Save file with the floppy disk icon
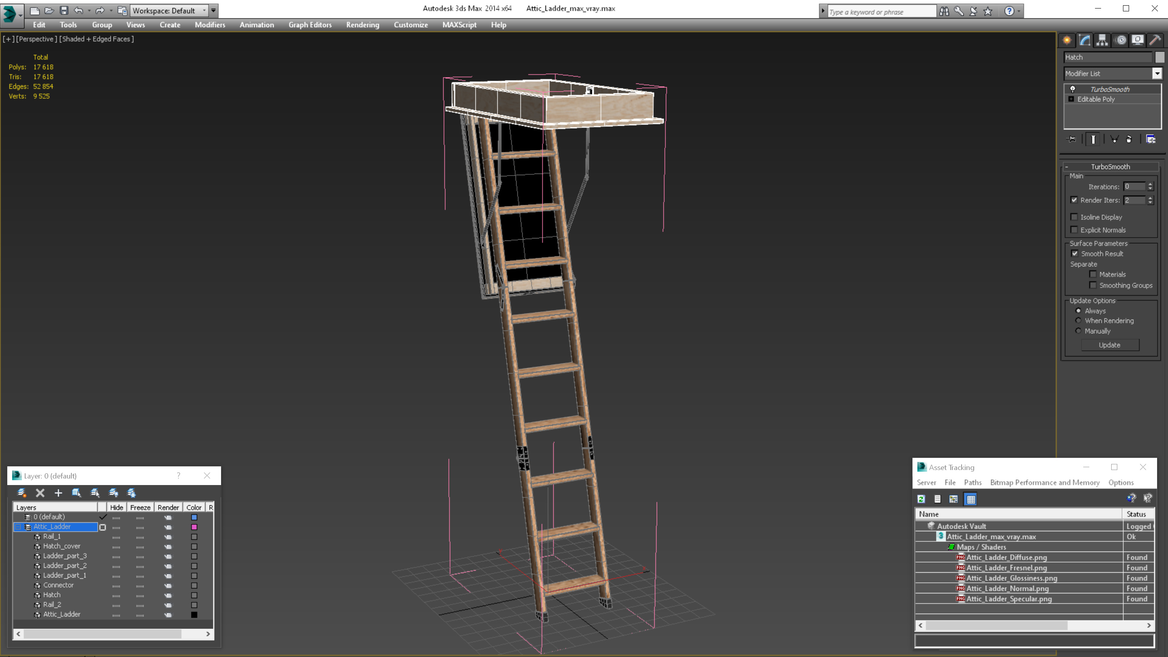1168x657 pixels. (x=64, y=11)
